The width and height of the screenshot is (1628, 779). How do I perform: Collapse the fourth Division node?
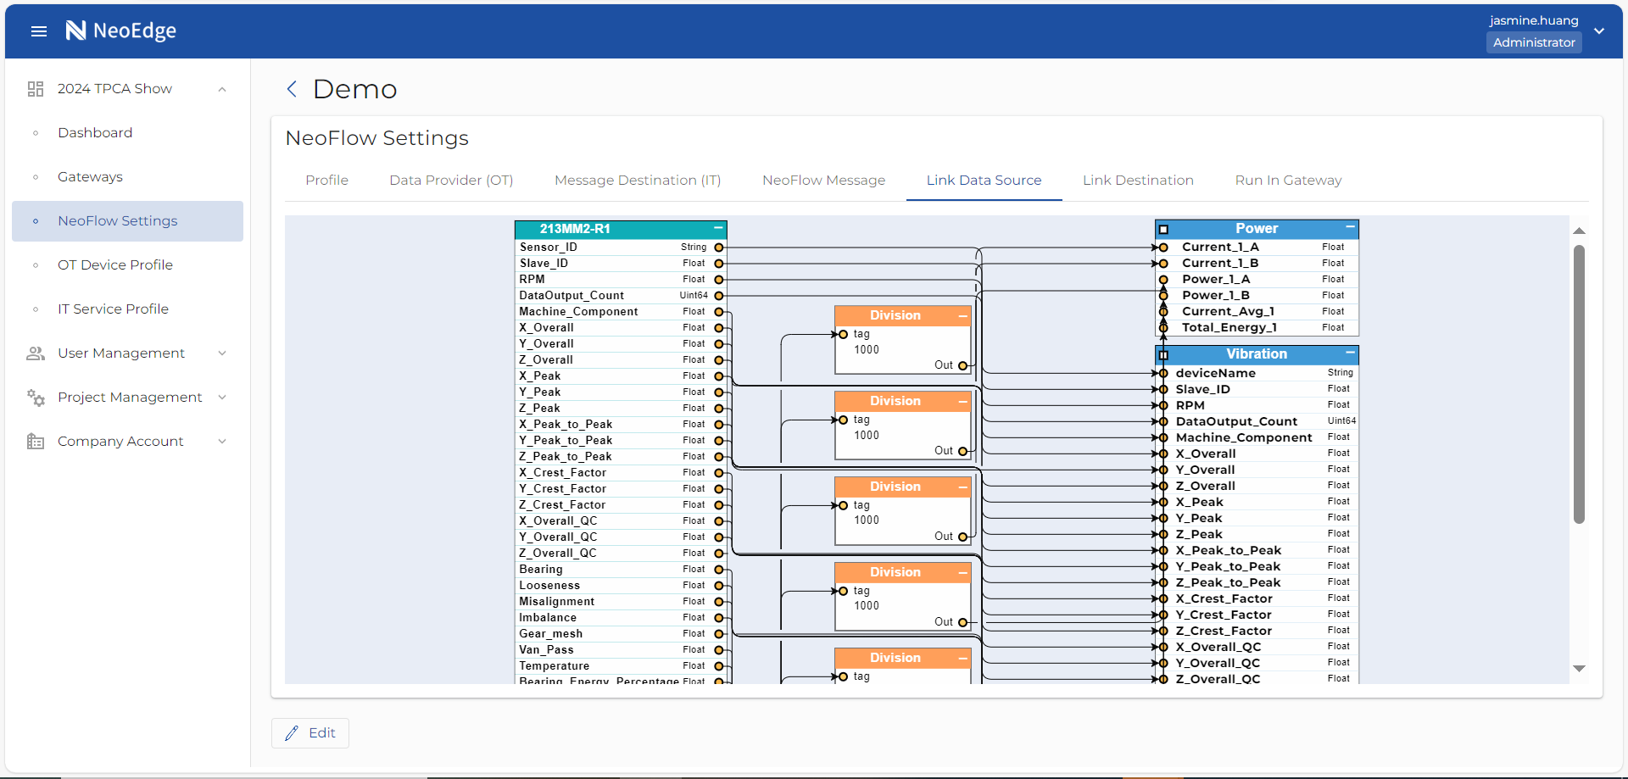point(963,572)
